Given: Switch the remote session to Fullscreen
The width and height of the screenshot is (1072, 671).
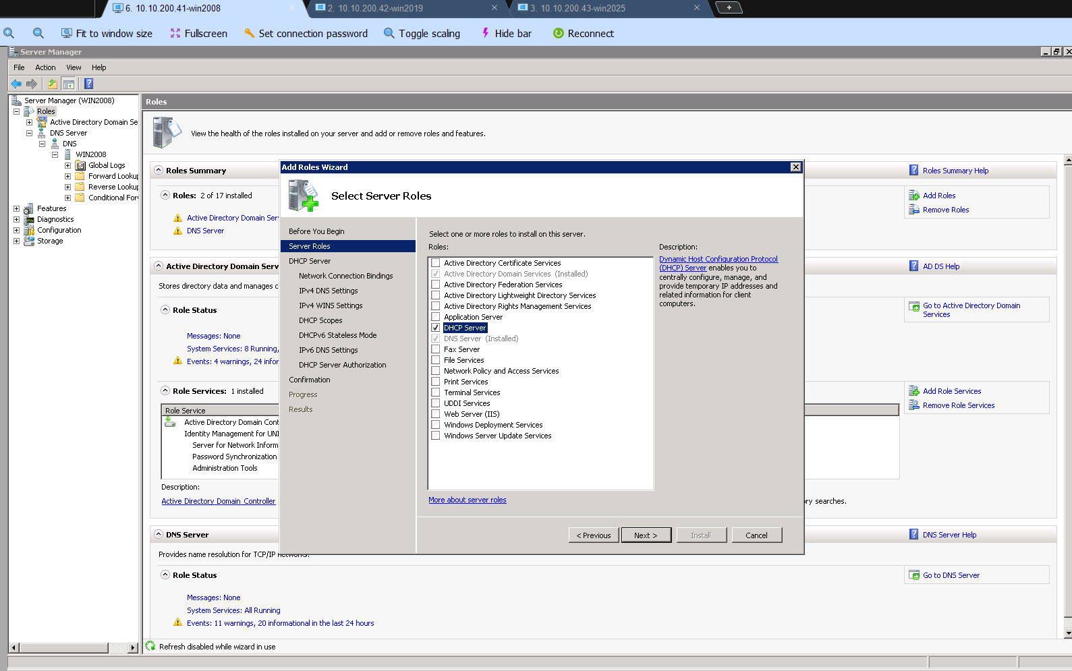Looking at the screenshot, I should point(198,33).
